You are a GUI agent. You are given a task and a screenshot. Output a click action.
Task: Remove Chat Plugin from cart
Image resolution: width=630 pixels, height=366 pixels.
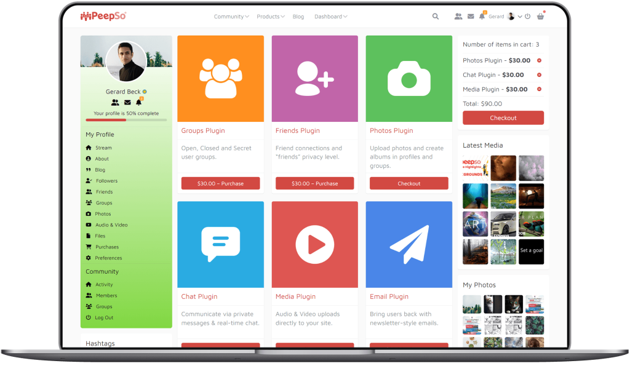coord(539,75)
